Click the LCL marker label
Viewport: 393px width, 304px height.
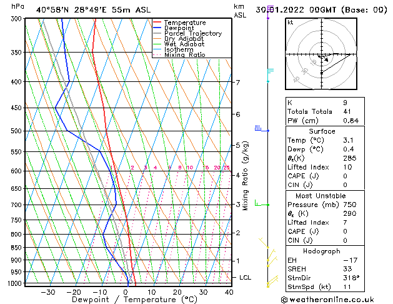246,277
